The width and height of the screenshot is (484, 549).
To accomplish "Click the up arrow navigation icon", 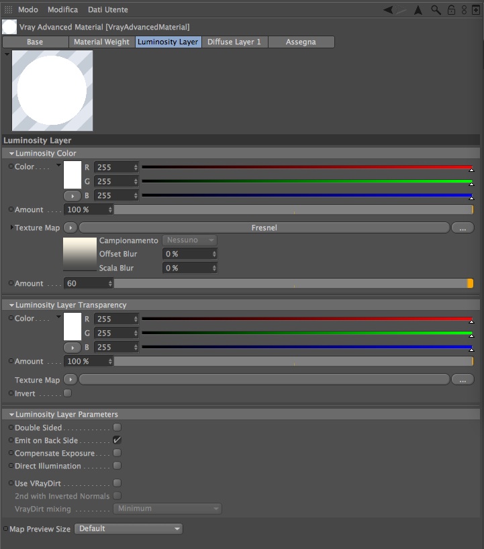I will tap(418, 10).
